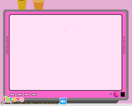Screen dimensions: 132x106
Task: Click the dark gray TV stand base
Action: (x=88, y=102)
